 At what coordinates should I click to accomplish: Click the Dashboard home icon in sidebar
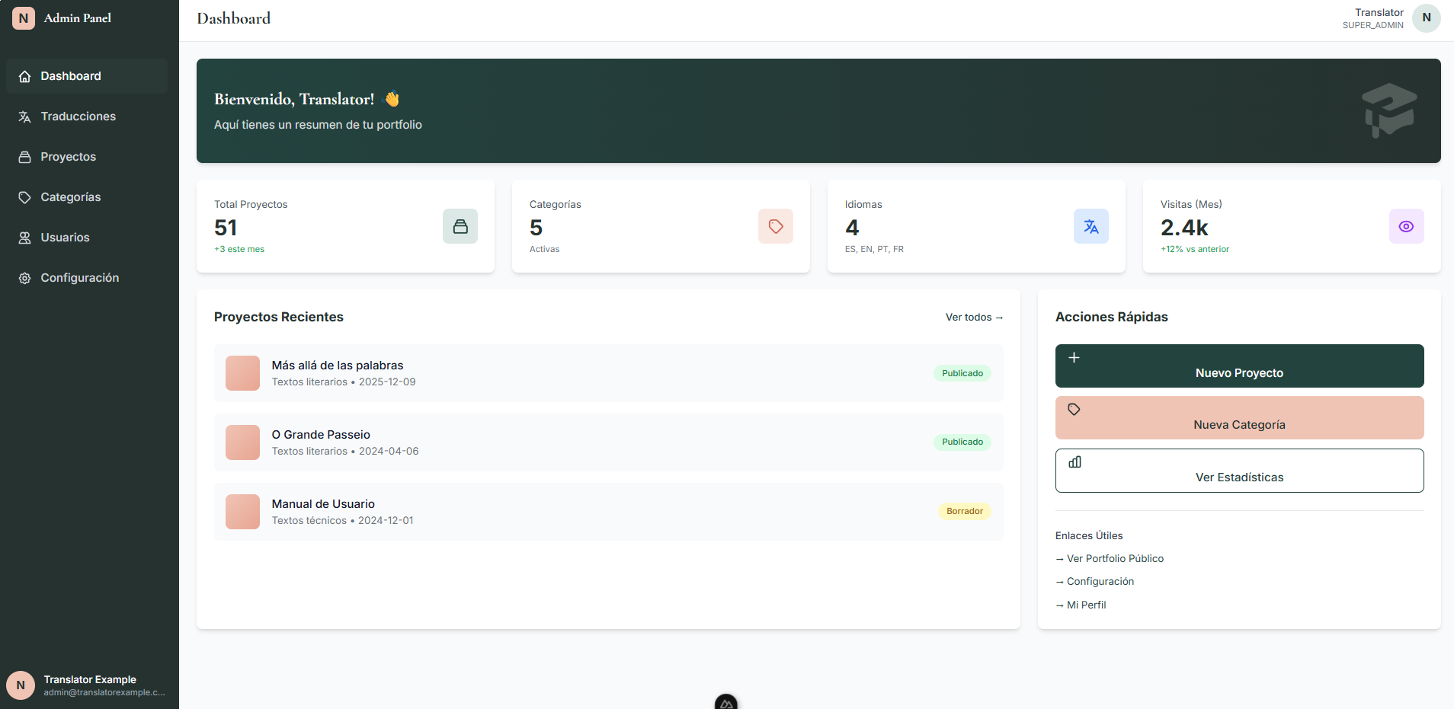click(x=25, y=76)
